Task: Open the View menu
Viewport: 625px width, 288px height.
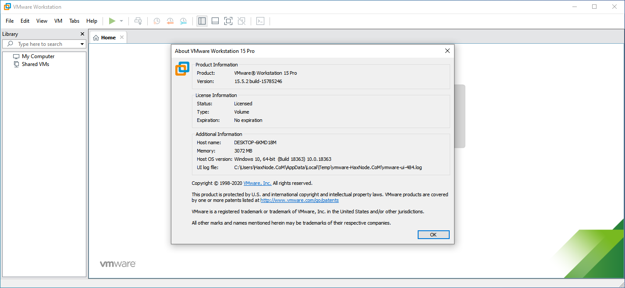Action: click(42, 21)
